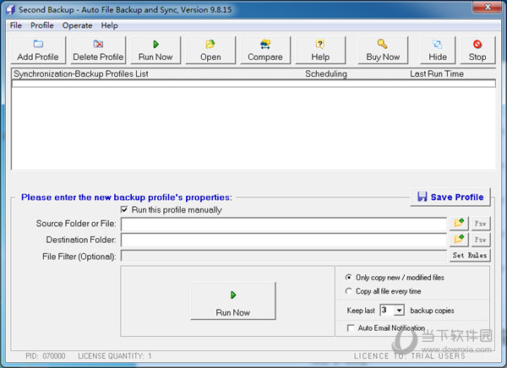Select the empty first profile list row
The width and height of the screenshot is (507, 368).
click(253, 84)
